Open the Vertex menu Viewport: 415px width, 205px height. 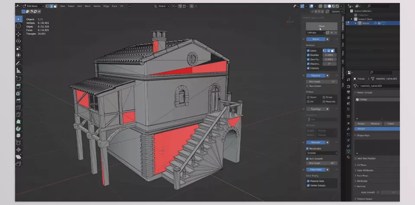click(x=97, y=6)
